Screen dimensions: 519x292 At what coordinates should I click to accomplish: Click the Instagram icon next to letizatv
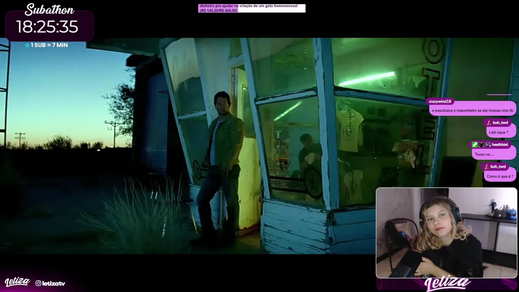coord(38,283)
